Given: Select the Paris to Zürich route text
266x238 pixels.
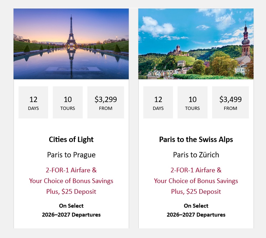Looking at the screenshot, I should point(196,155).
